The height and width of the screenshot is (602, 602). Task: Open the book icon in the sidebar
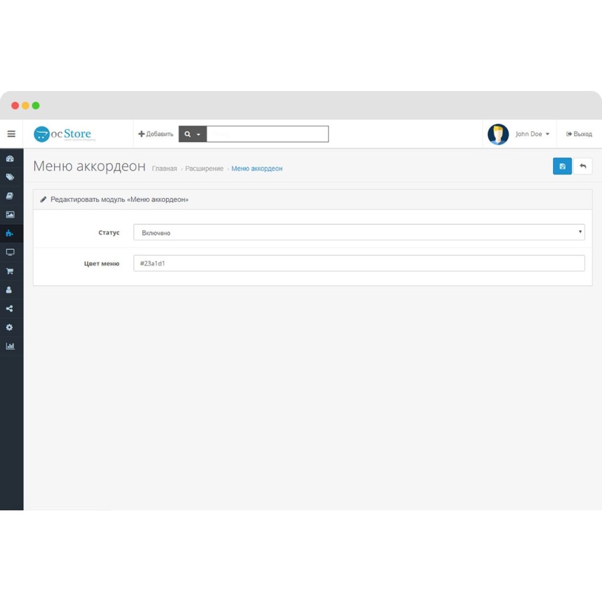(10, 196)
